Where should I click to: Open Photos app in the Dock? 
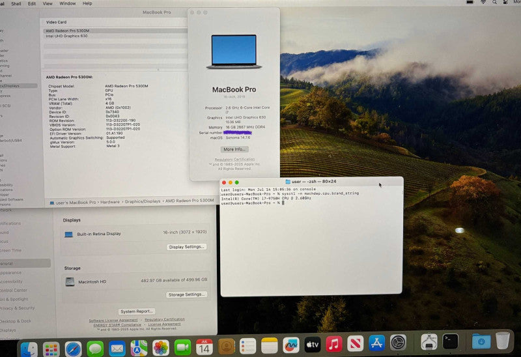click(161, 348)
